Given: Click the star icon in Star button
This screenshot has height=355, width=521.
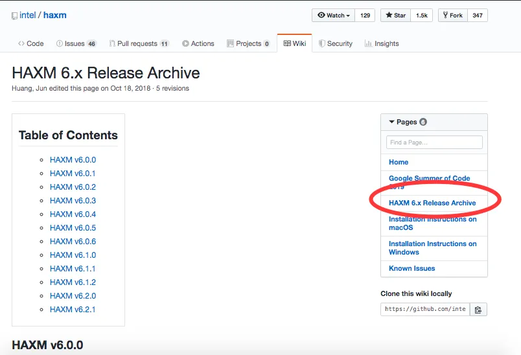Looking at the screenshot, I should pyautogui.click(x=389, y=15).
